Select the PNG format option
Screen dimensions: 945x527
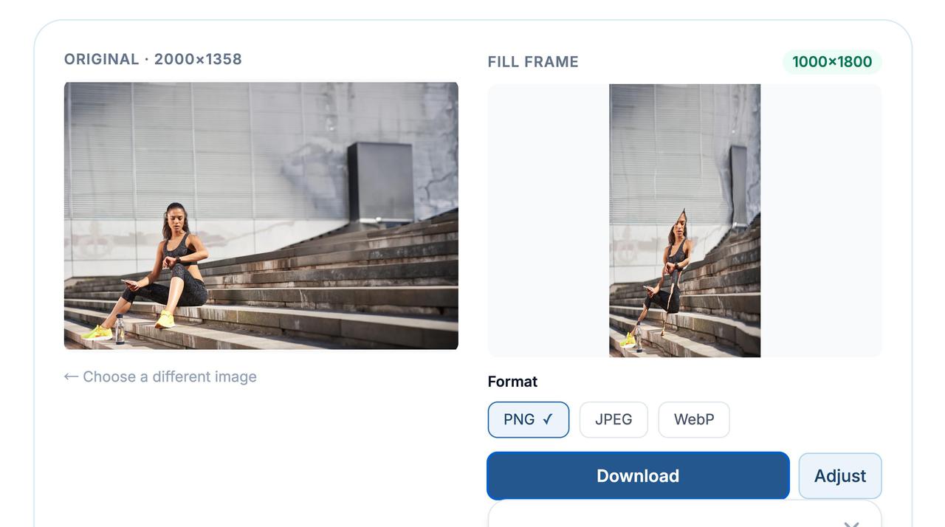click(x=528, y=419)
